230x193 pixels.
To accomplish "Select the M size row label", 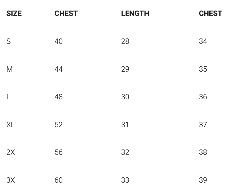I will [9, 69].
